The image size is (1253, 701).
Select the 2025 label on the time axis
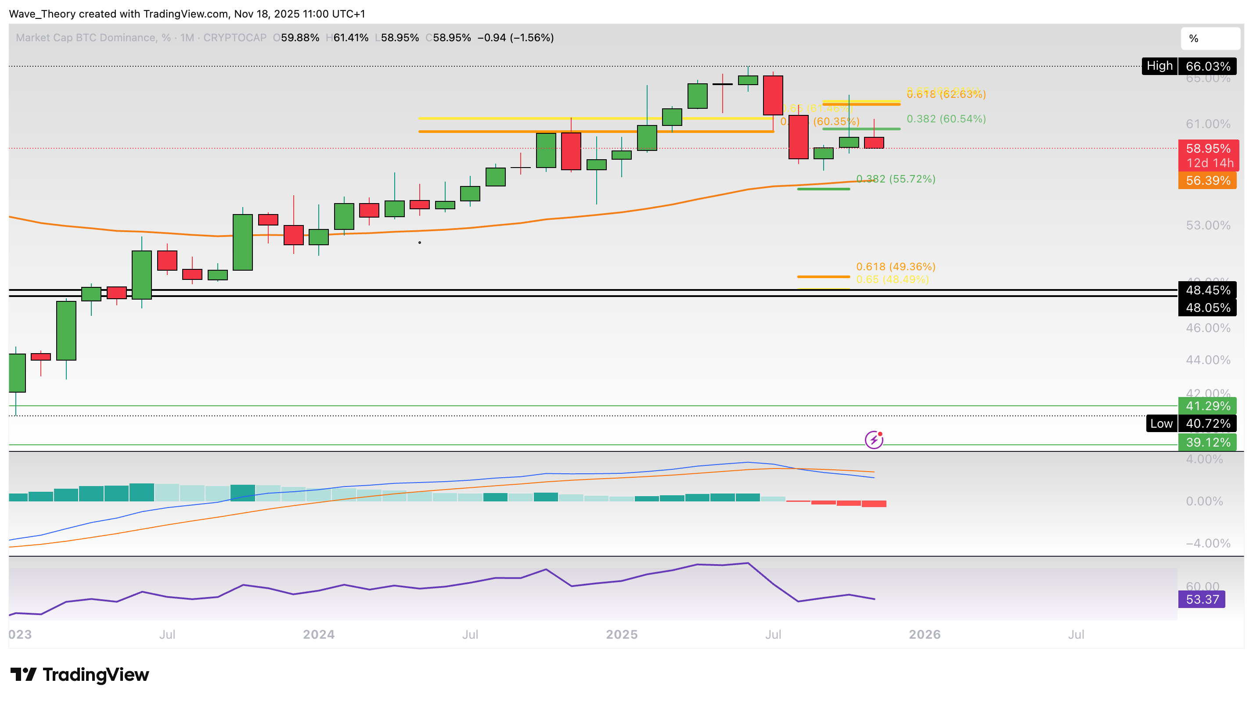click(x=623, y=634)
